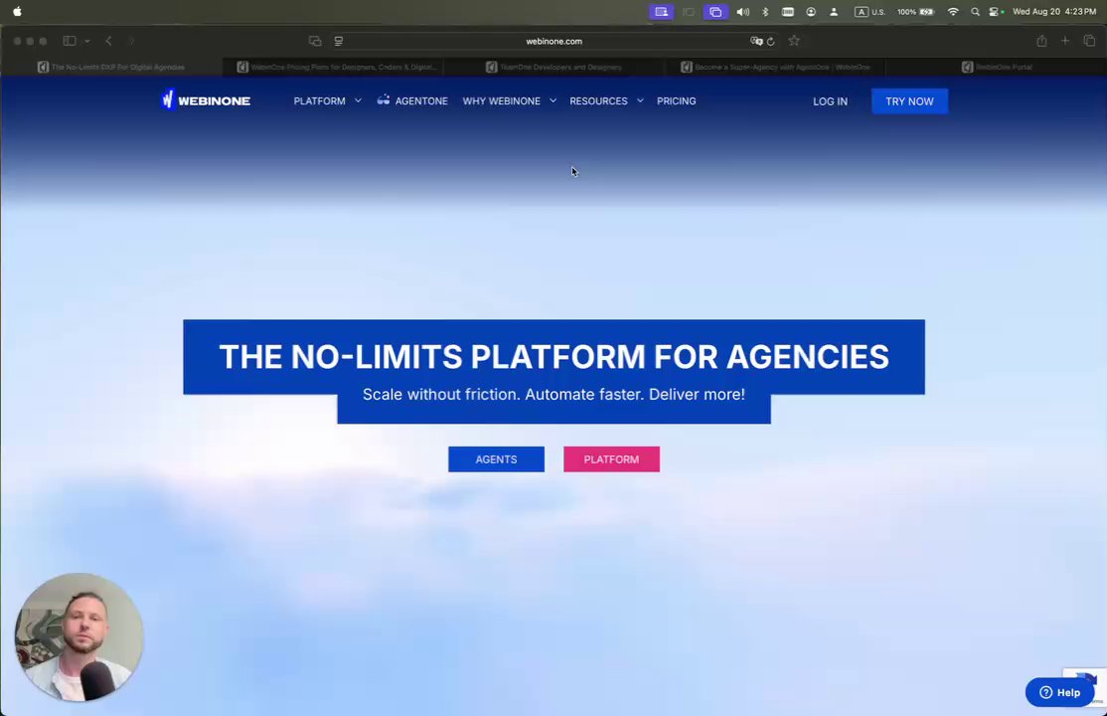Open the date and time clock
Screen dimensions: 1107x716
pyautogui.click(x=1054, y=11)
